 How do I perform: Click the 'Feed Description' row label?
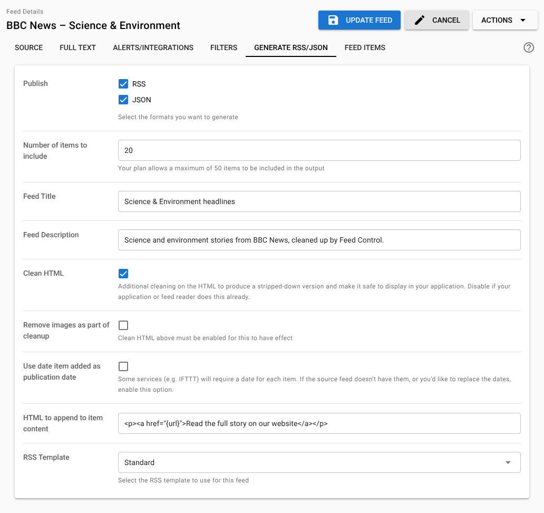point(51,235)
